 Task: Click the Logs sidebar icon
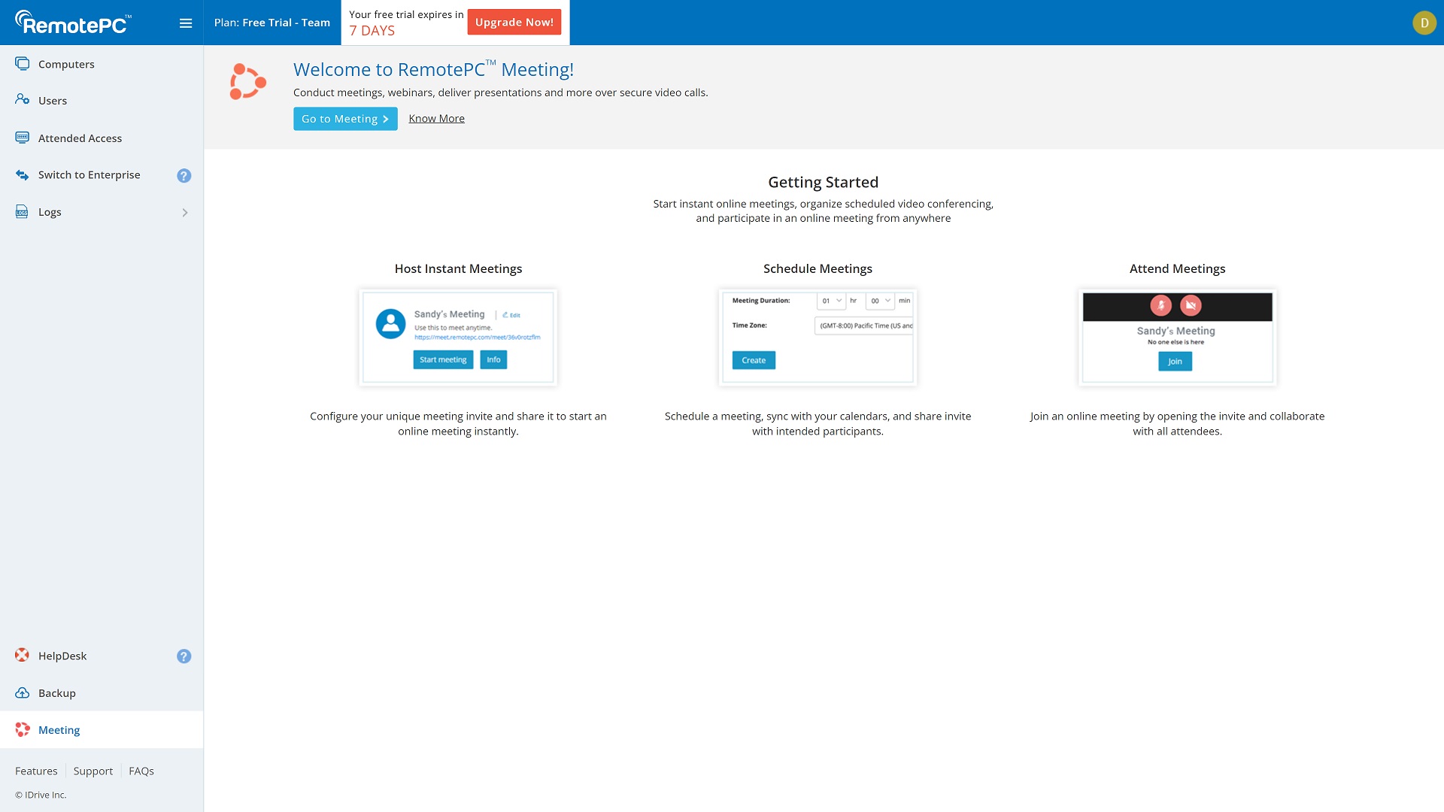[23, 212]
